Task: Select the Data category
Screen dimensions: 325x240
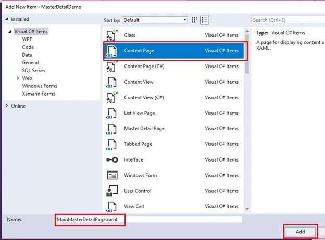Action: click(x=27, y=55)
